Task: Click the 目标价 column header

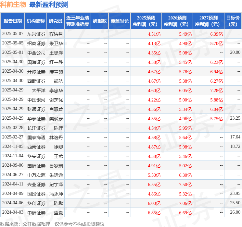Action: point(233,21)
